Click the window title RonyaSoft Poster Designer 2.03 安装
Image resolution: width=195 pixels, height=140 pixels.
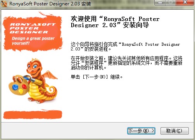[x=50, y=3]
